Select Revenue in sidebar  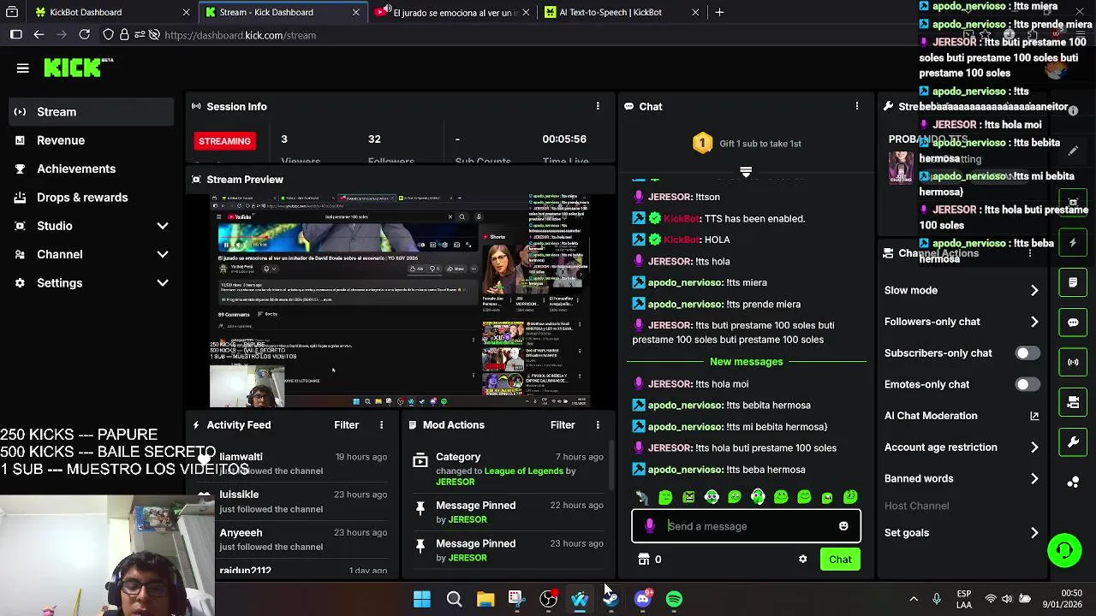tap(92, 140)
